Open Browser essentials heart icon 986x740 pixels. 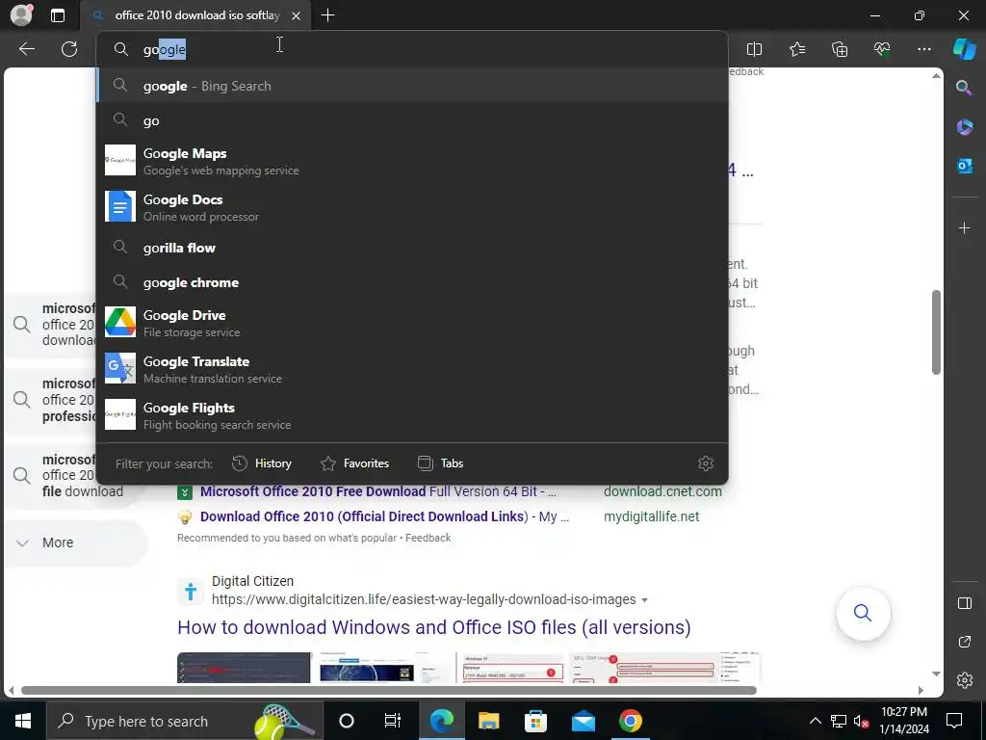click(882, 49)
